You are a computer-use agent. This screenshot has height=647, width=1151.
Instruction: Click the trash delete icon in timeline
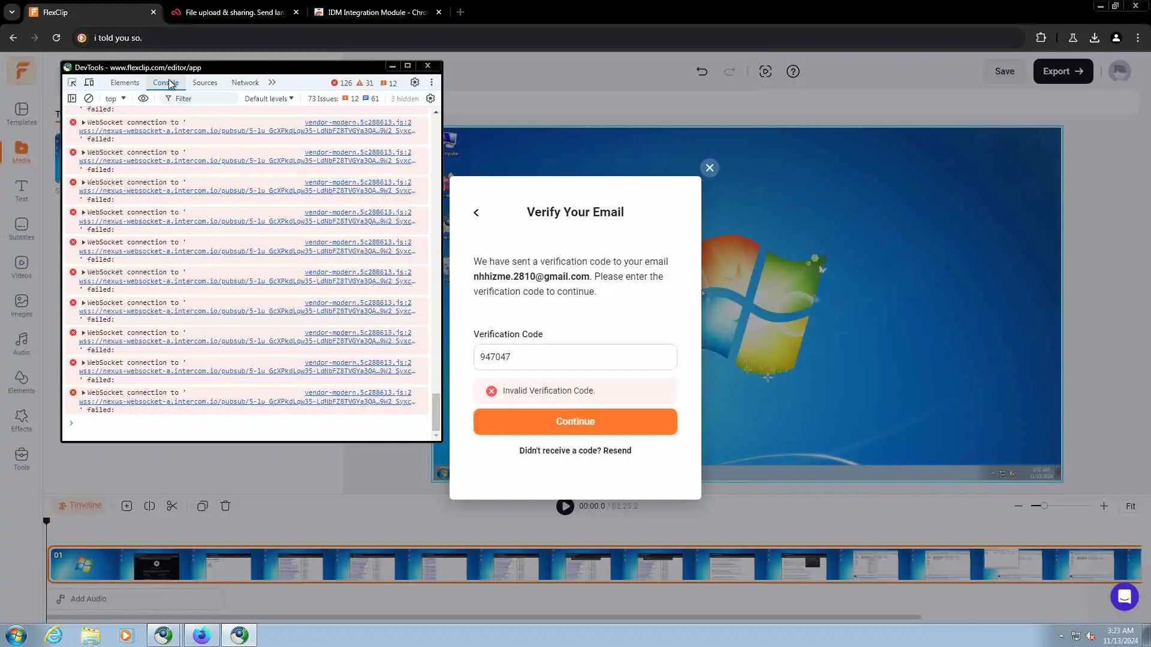pyautogui.click(x=225, y=506)
